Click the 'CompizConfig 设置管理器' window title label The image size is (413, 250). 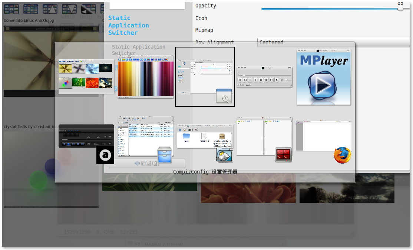click(x=205, y=172)
